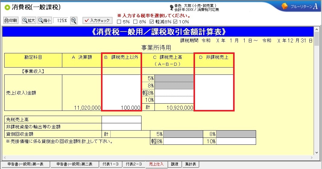322x169 pixels.
Task: Click the green circle icon beside 消費税(一般課税)
Action: coord(7,8)
